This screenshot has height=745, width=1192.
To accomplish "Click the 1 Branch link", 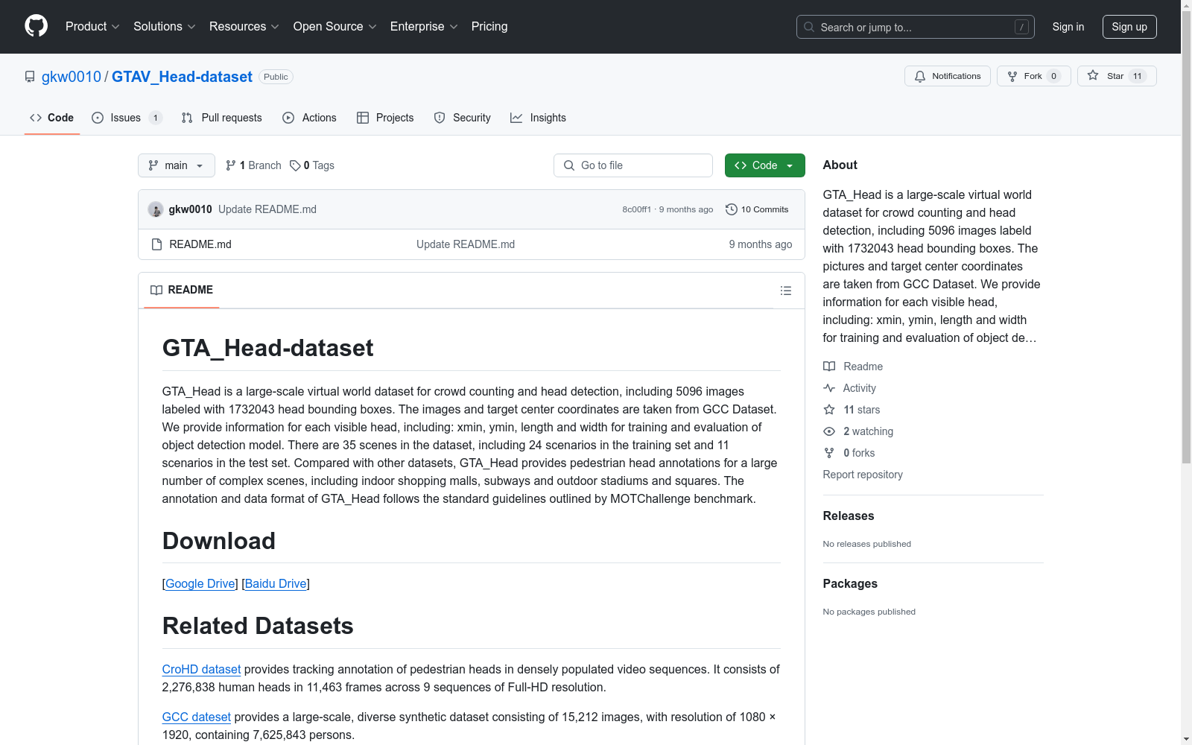I will 253,165.
